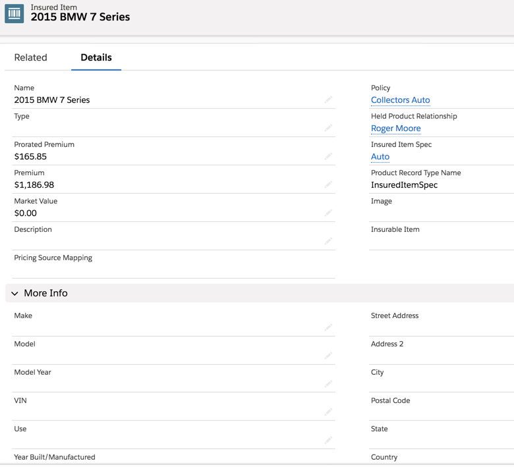Edit Use field pencil icon
The height and width of the screenshot is (467, 514).
click(328, 440)
